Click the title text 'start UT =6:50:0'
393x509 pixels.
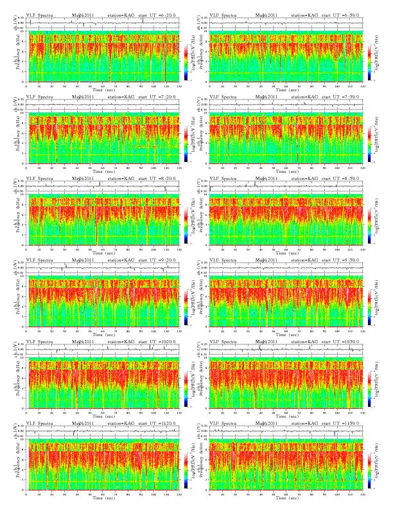point(340,15)
